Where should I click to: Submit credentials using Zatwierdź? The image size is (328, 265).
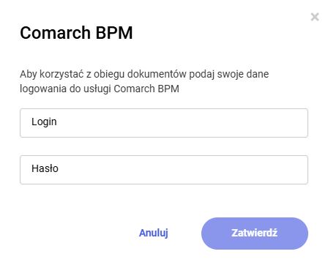255,234
